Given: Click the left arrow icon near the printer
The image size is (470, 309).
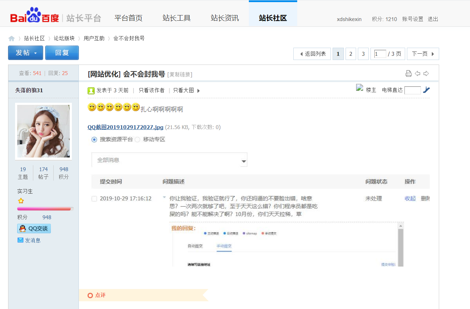Looking at the screenshot, I should point(417,73).
